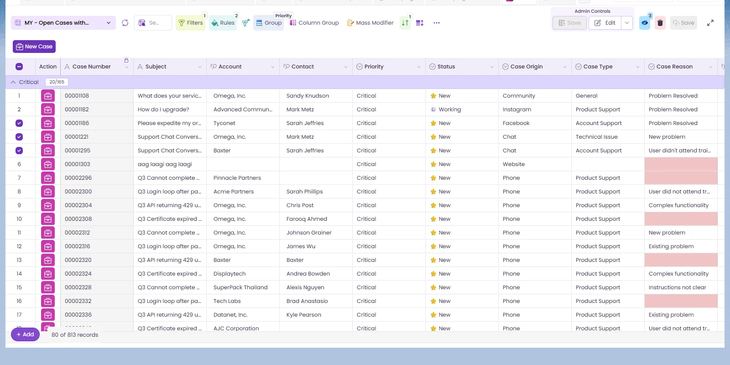This screenshot has width=730, height=365.
Task: Open action icon for case 00001182
Action: [x=48, y=109]
